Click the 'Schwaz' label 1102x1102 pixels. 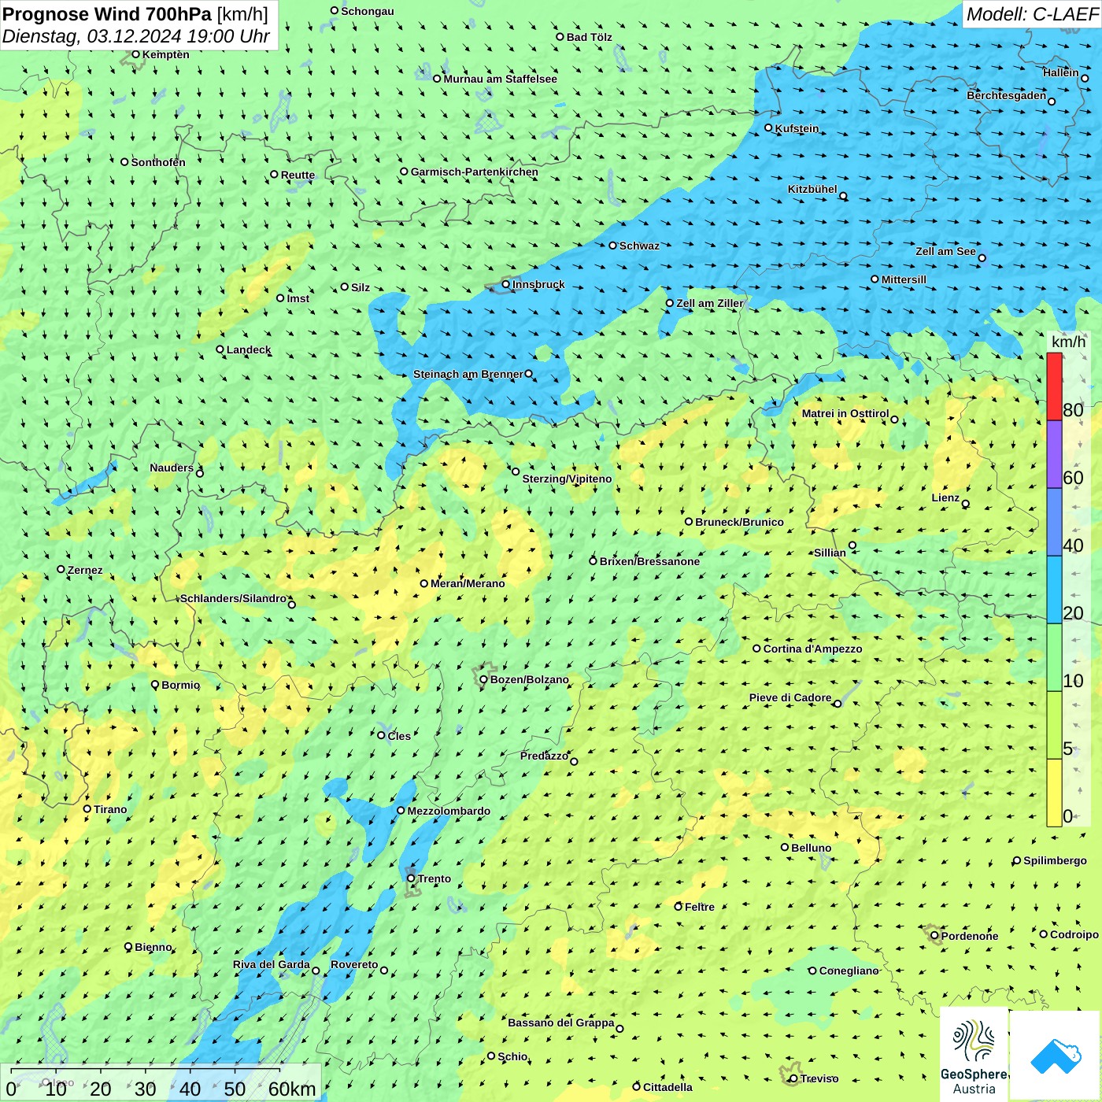(x=639, y=246)
